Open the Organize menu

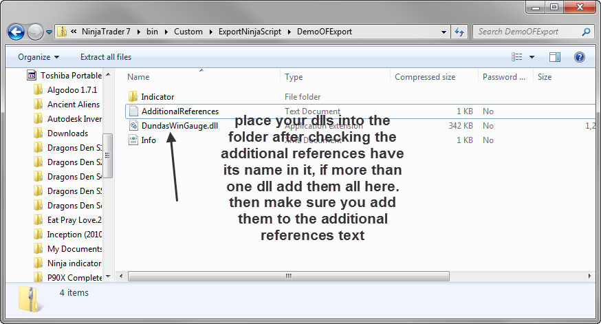coord(39,57)
